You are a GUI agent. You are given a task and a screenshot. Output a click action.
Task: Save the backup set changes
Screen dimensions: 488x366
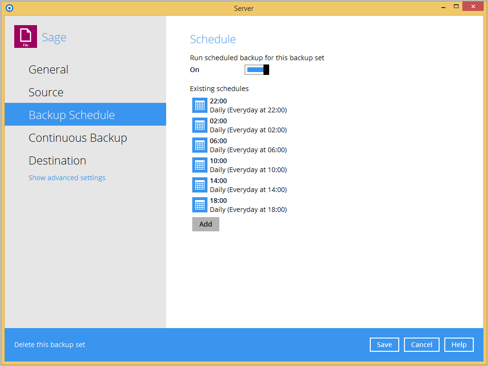click(x=384, y=345)
